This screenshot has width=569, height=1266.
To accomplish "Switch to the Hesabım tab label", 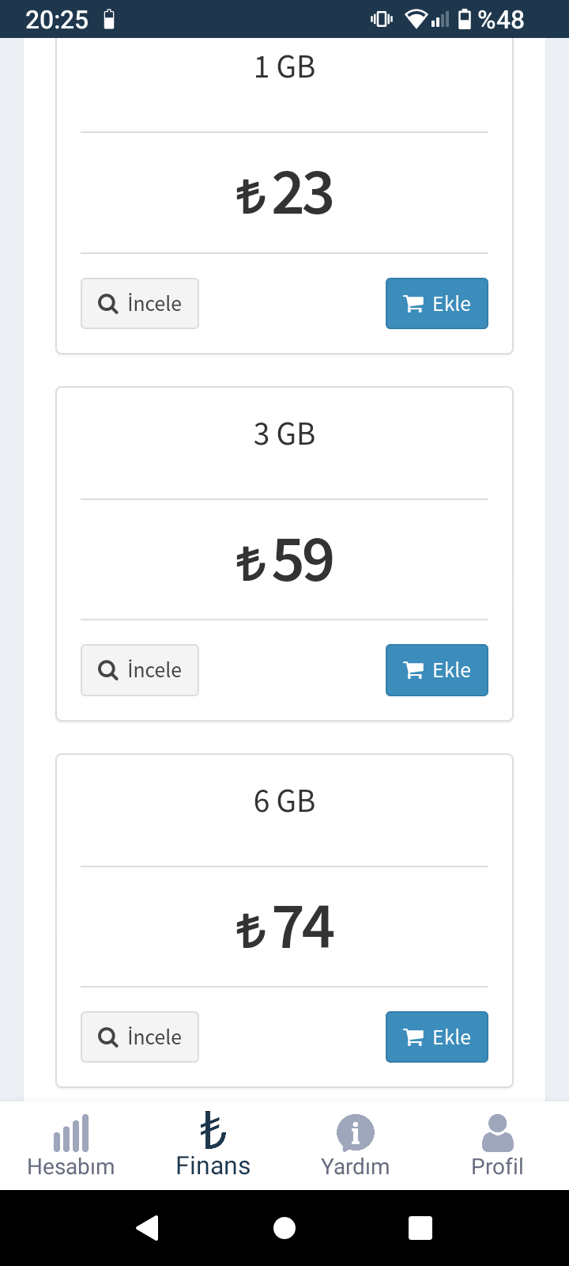I will (x=71, y=1166).
